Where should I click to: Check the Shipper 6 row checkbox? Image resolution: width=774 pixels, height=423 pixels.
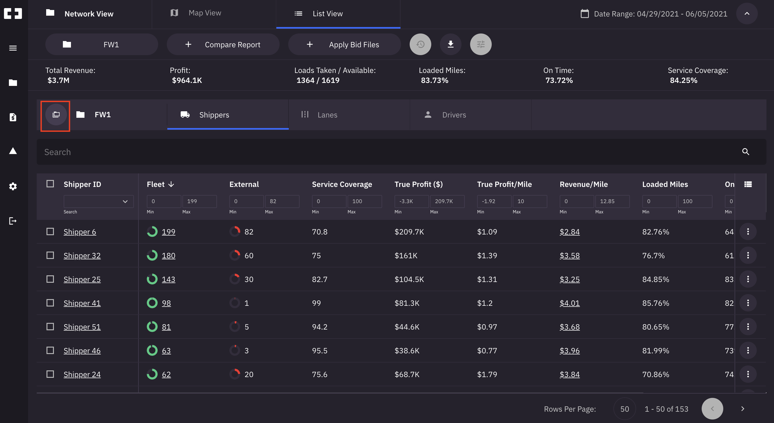click(50, 231)
